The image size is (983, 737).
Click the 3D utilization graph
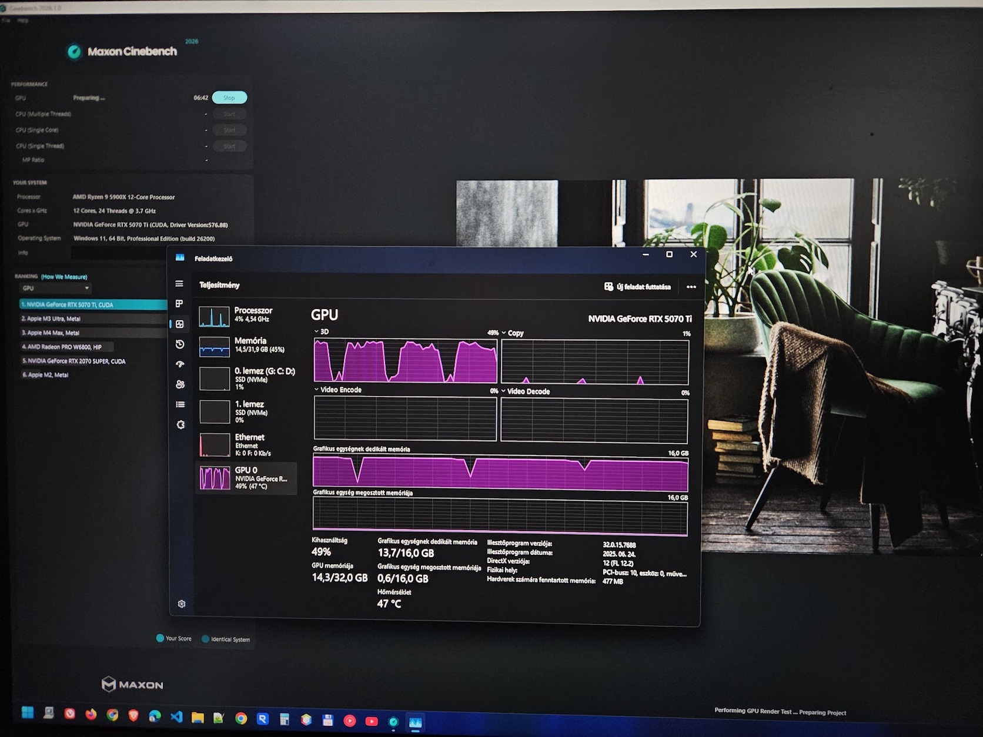pos(405,360)
